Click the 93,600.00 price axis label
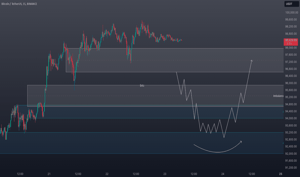Viewport: 300px width, 177px height. point(291,126)
